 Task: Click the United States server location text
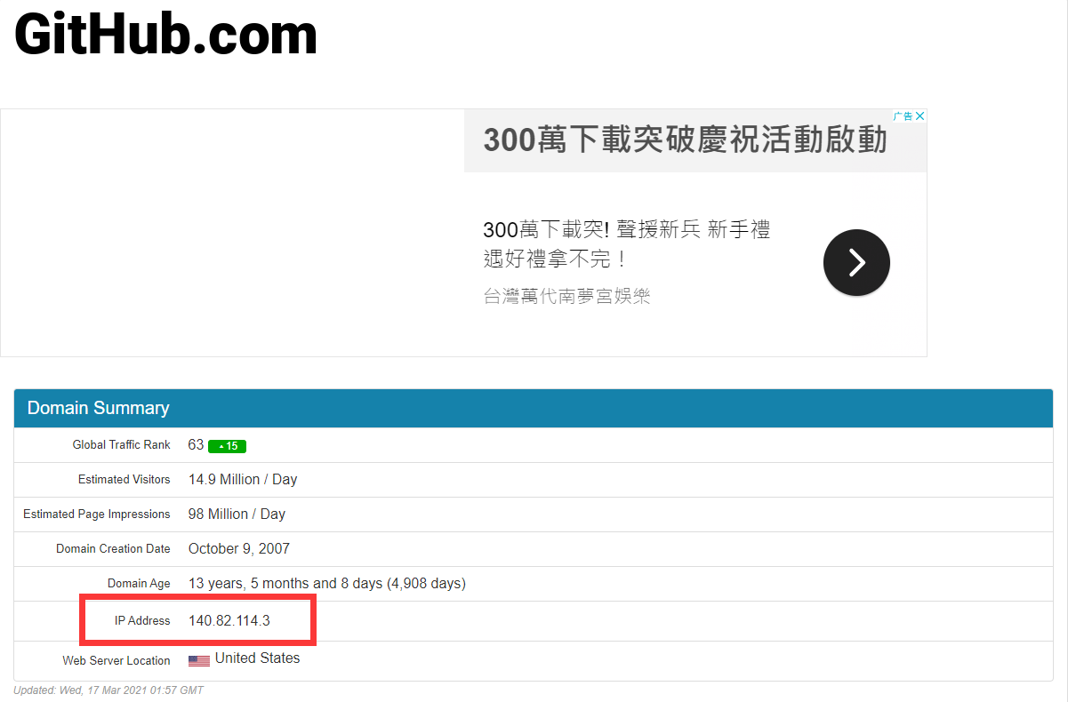(257, 658)
